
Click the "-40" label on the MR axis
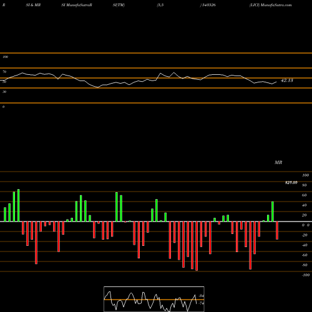[x=305, y=245]
